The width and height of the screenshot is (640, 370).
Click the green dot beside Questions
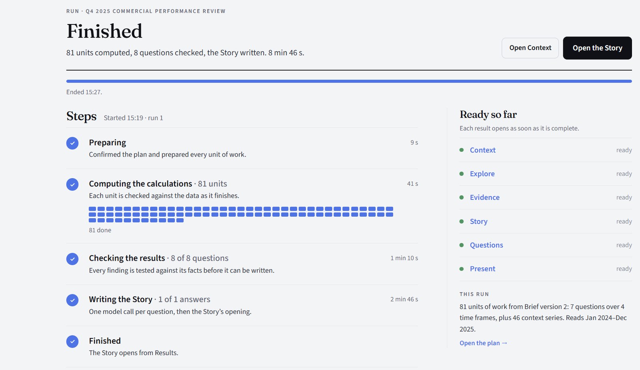462,245
